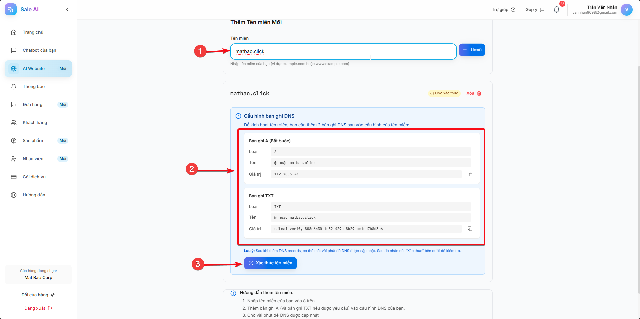Click the notification bell icon
The image size is (640, 319).
tap(556, 10)
